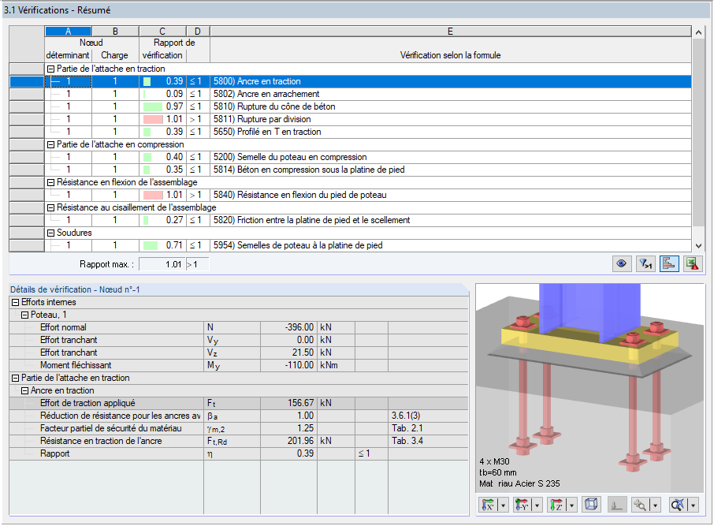Collapse 'Résistance en flexion de l'assemblage' group
The image size is (714, 526).
pyautogui.click(x=51, y=182)
